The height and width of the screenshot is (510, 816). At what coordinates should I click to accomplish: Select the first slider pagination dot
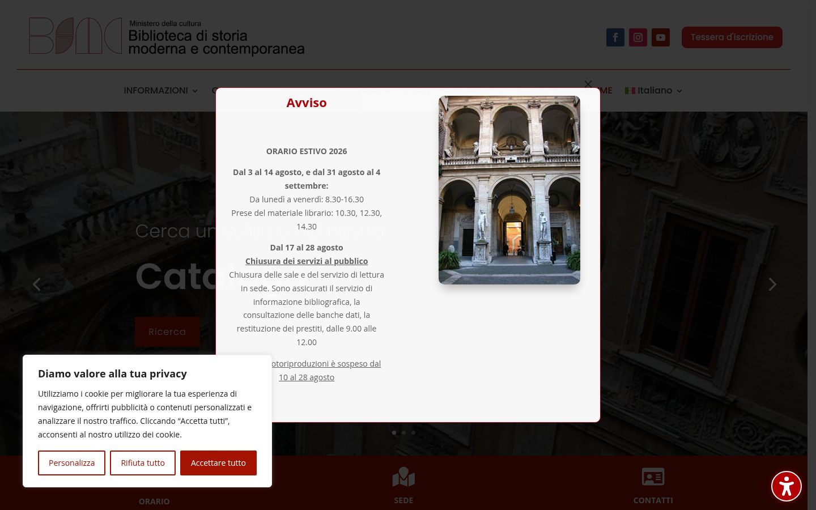tap(394, 433)
